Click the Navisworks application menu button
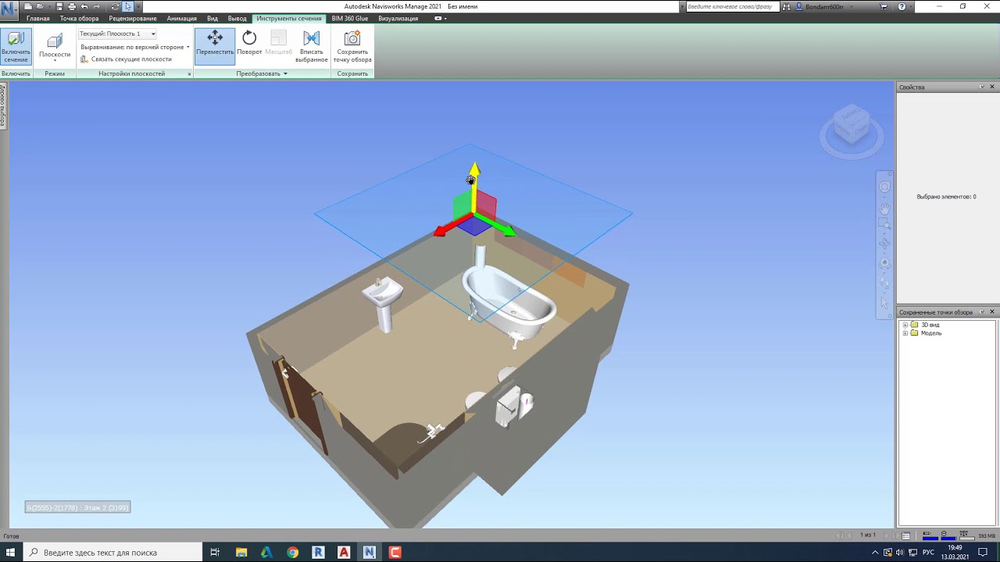This screenshot has height=562, width=1000. 9,9
